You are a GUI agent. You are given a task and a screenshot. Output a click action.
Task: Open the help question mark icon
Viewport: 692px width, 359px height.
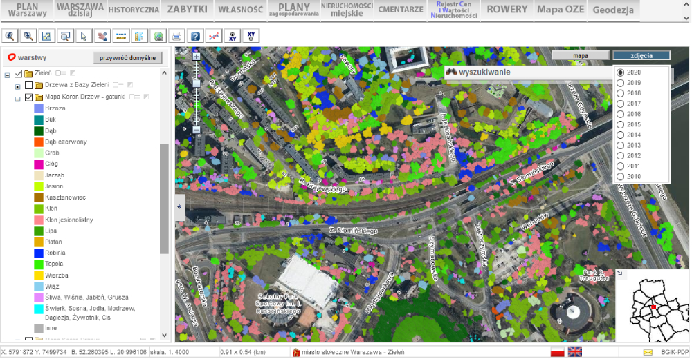(195, 36)
